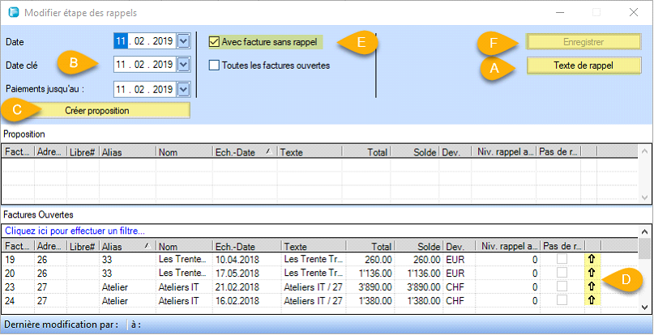This screenshot has height=335, width=654.
Task: Open the Date calendar dropdown
Action: click(183, 40)
